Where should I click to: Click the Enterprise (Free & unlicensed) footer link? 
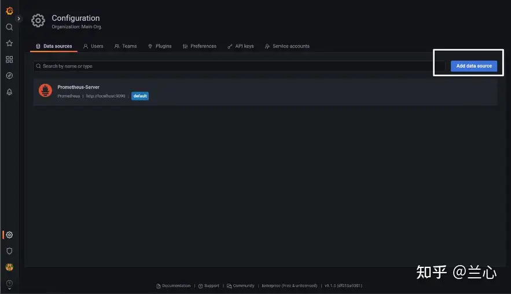click(289, 286)
